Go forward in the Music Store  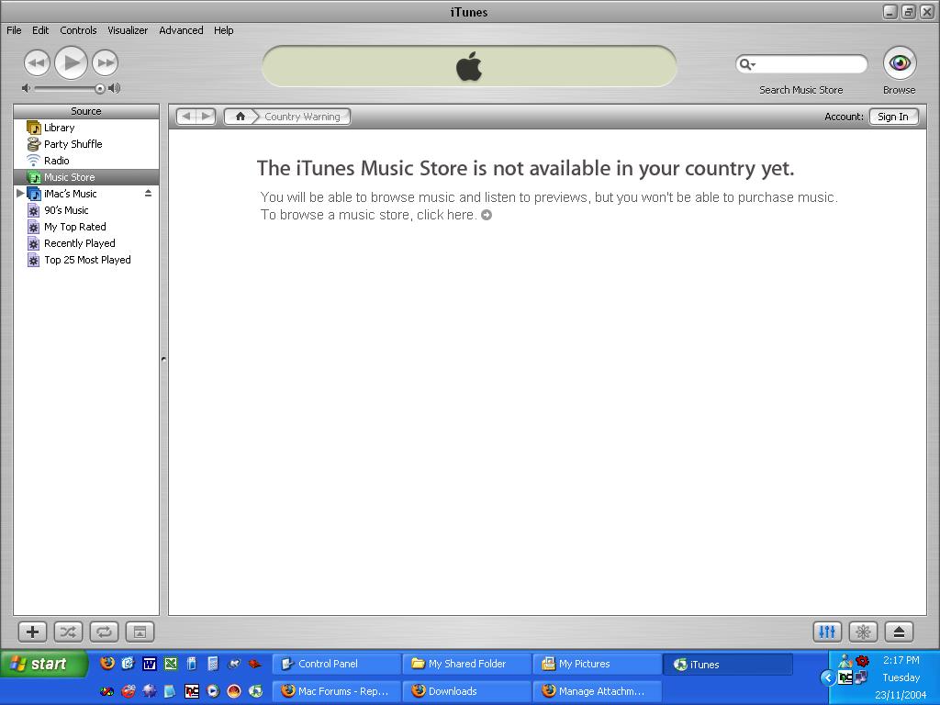click(206, 117)
